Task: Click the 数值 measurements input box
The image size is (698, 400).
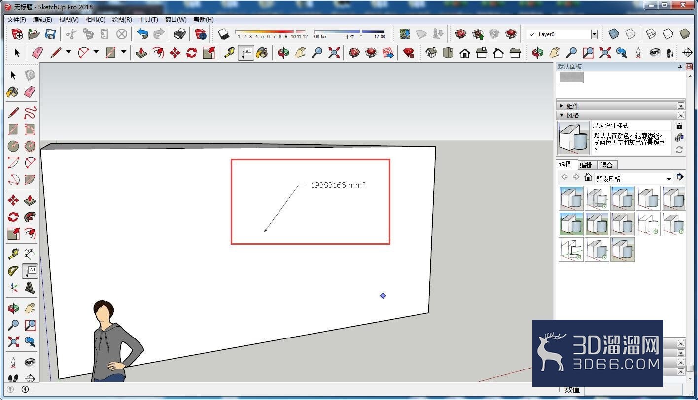Action: (633, 390)
